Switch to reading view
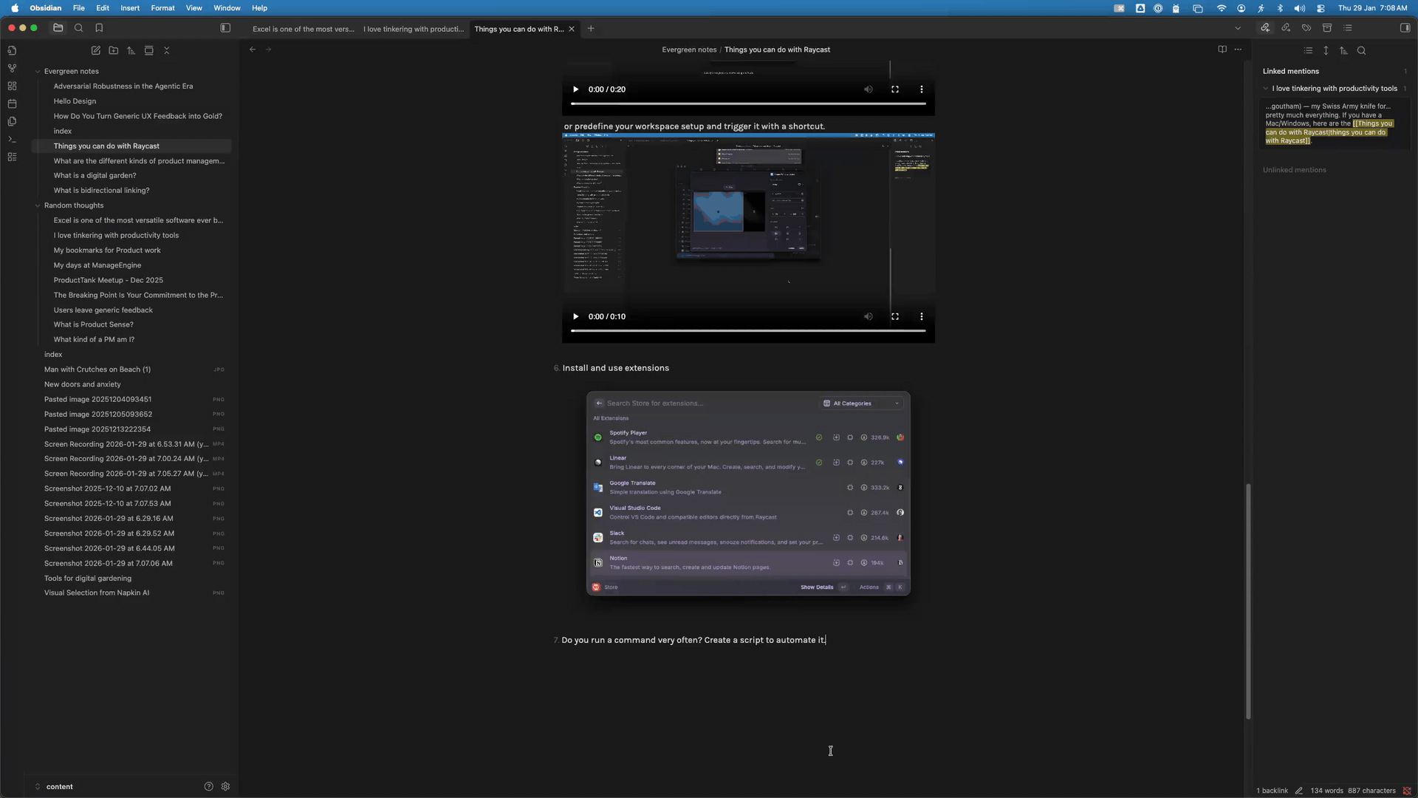This screenshot has height=798, width=1418. (1222, 50)
